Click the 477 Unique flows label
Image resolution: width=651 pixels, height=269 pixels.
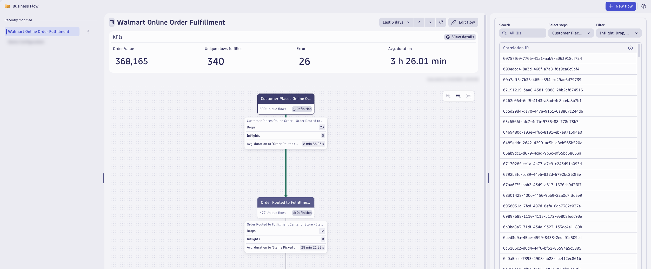pyautogui.click(x=273, y=213)
